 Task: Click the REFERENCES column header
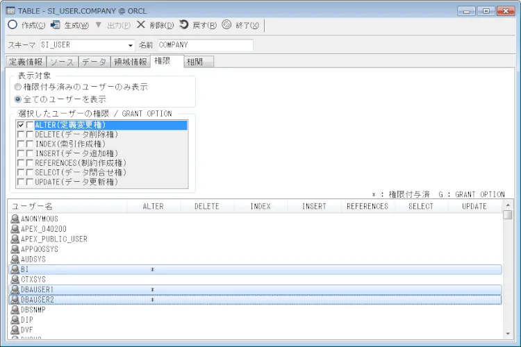(x=367, y=206)
